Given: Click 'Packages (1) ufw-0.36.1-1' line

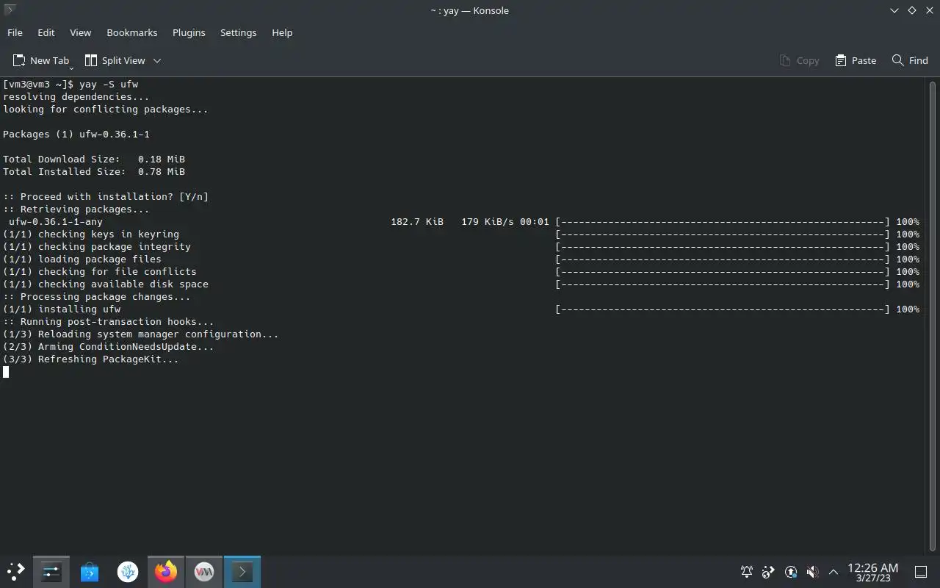Looking at the screenshot, I should pos(76,134).
